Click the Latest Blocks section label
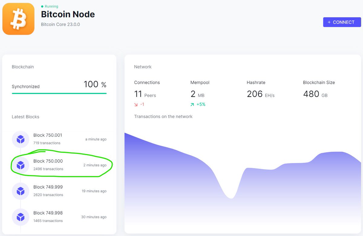363x236 pixels. [x=25, y=117]
